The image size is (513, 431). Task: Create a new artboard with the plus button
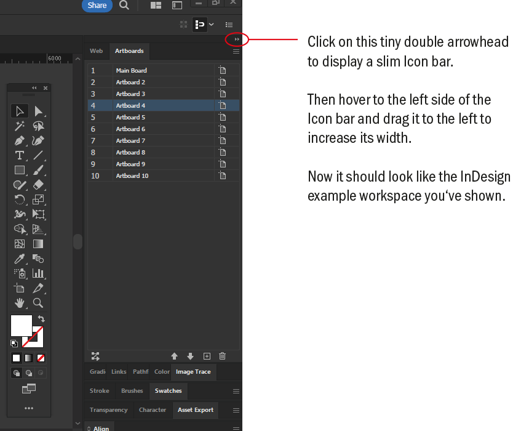point(207,356)
